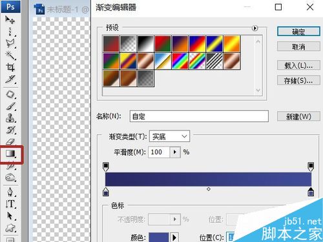Select the Polygonal Lasso tool
The image size is (323, 242).
click(x=10, y=43)
